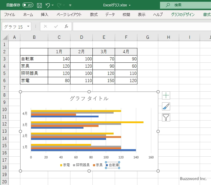The height and width of the screenshot is (185, 211).
Task: Select the chart title グラフ タイトル
Action: pos(89,99)
